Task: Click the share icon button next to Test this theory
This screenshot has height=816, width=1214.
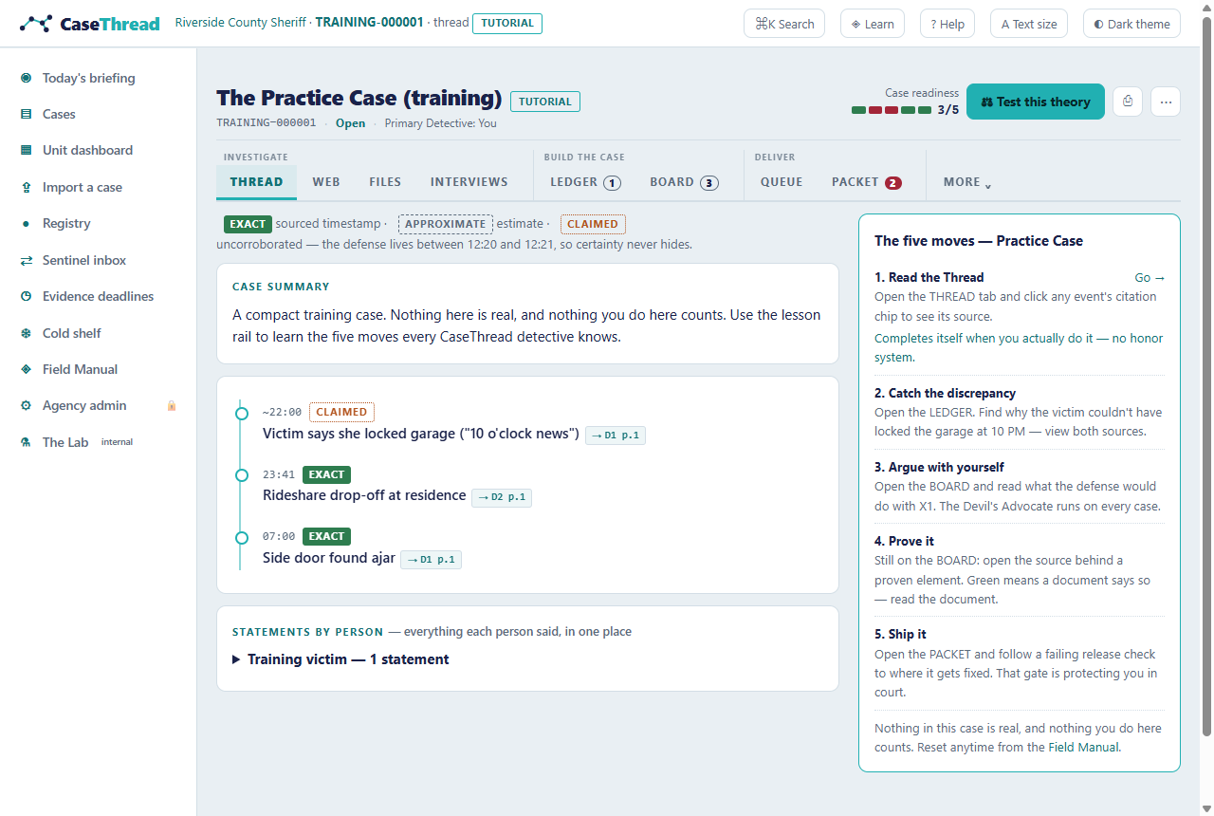Action: coord(1128,102)
